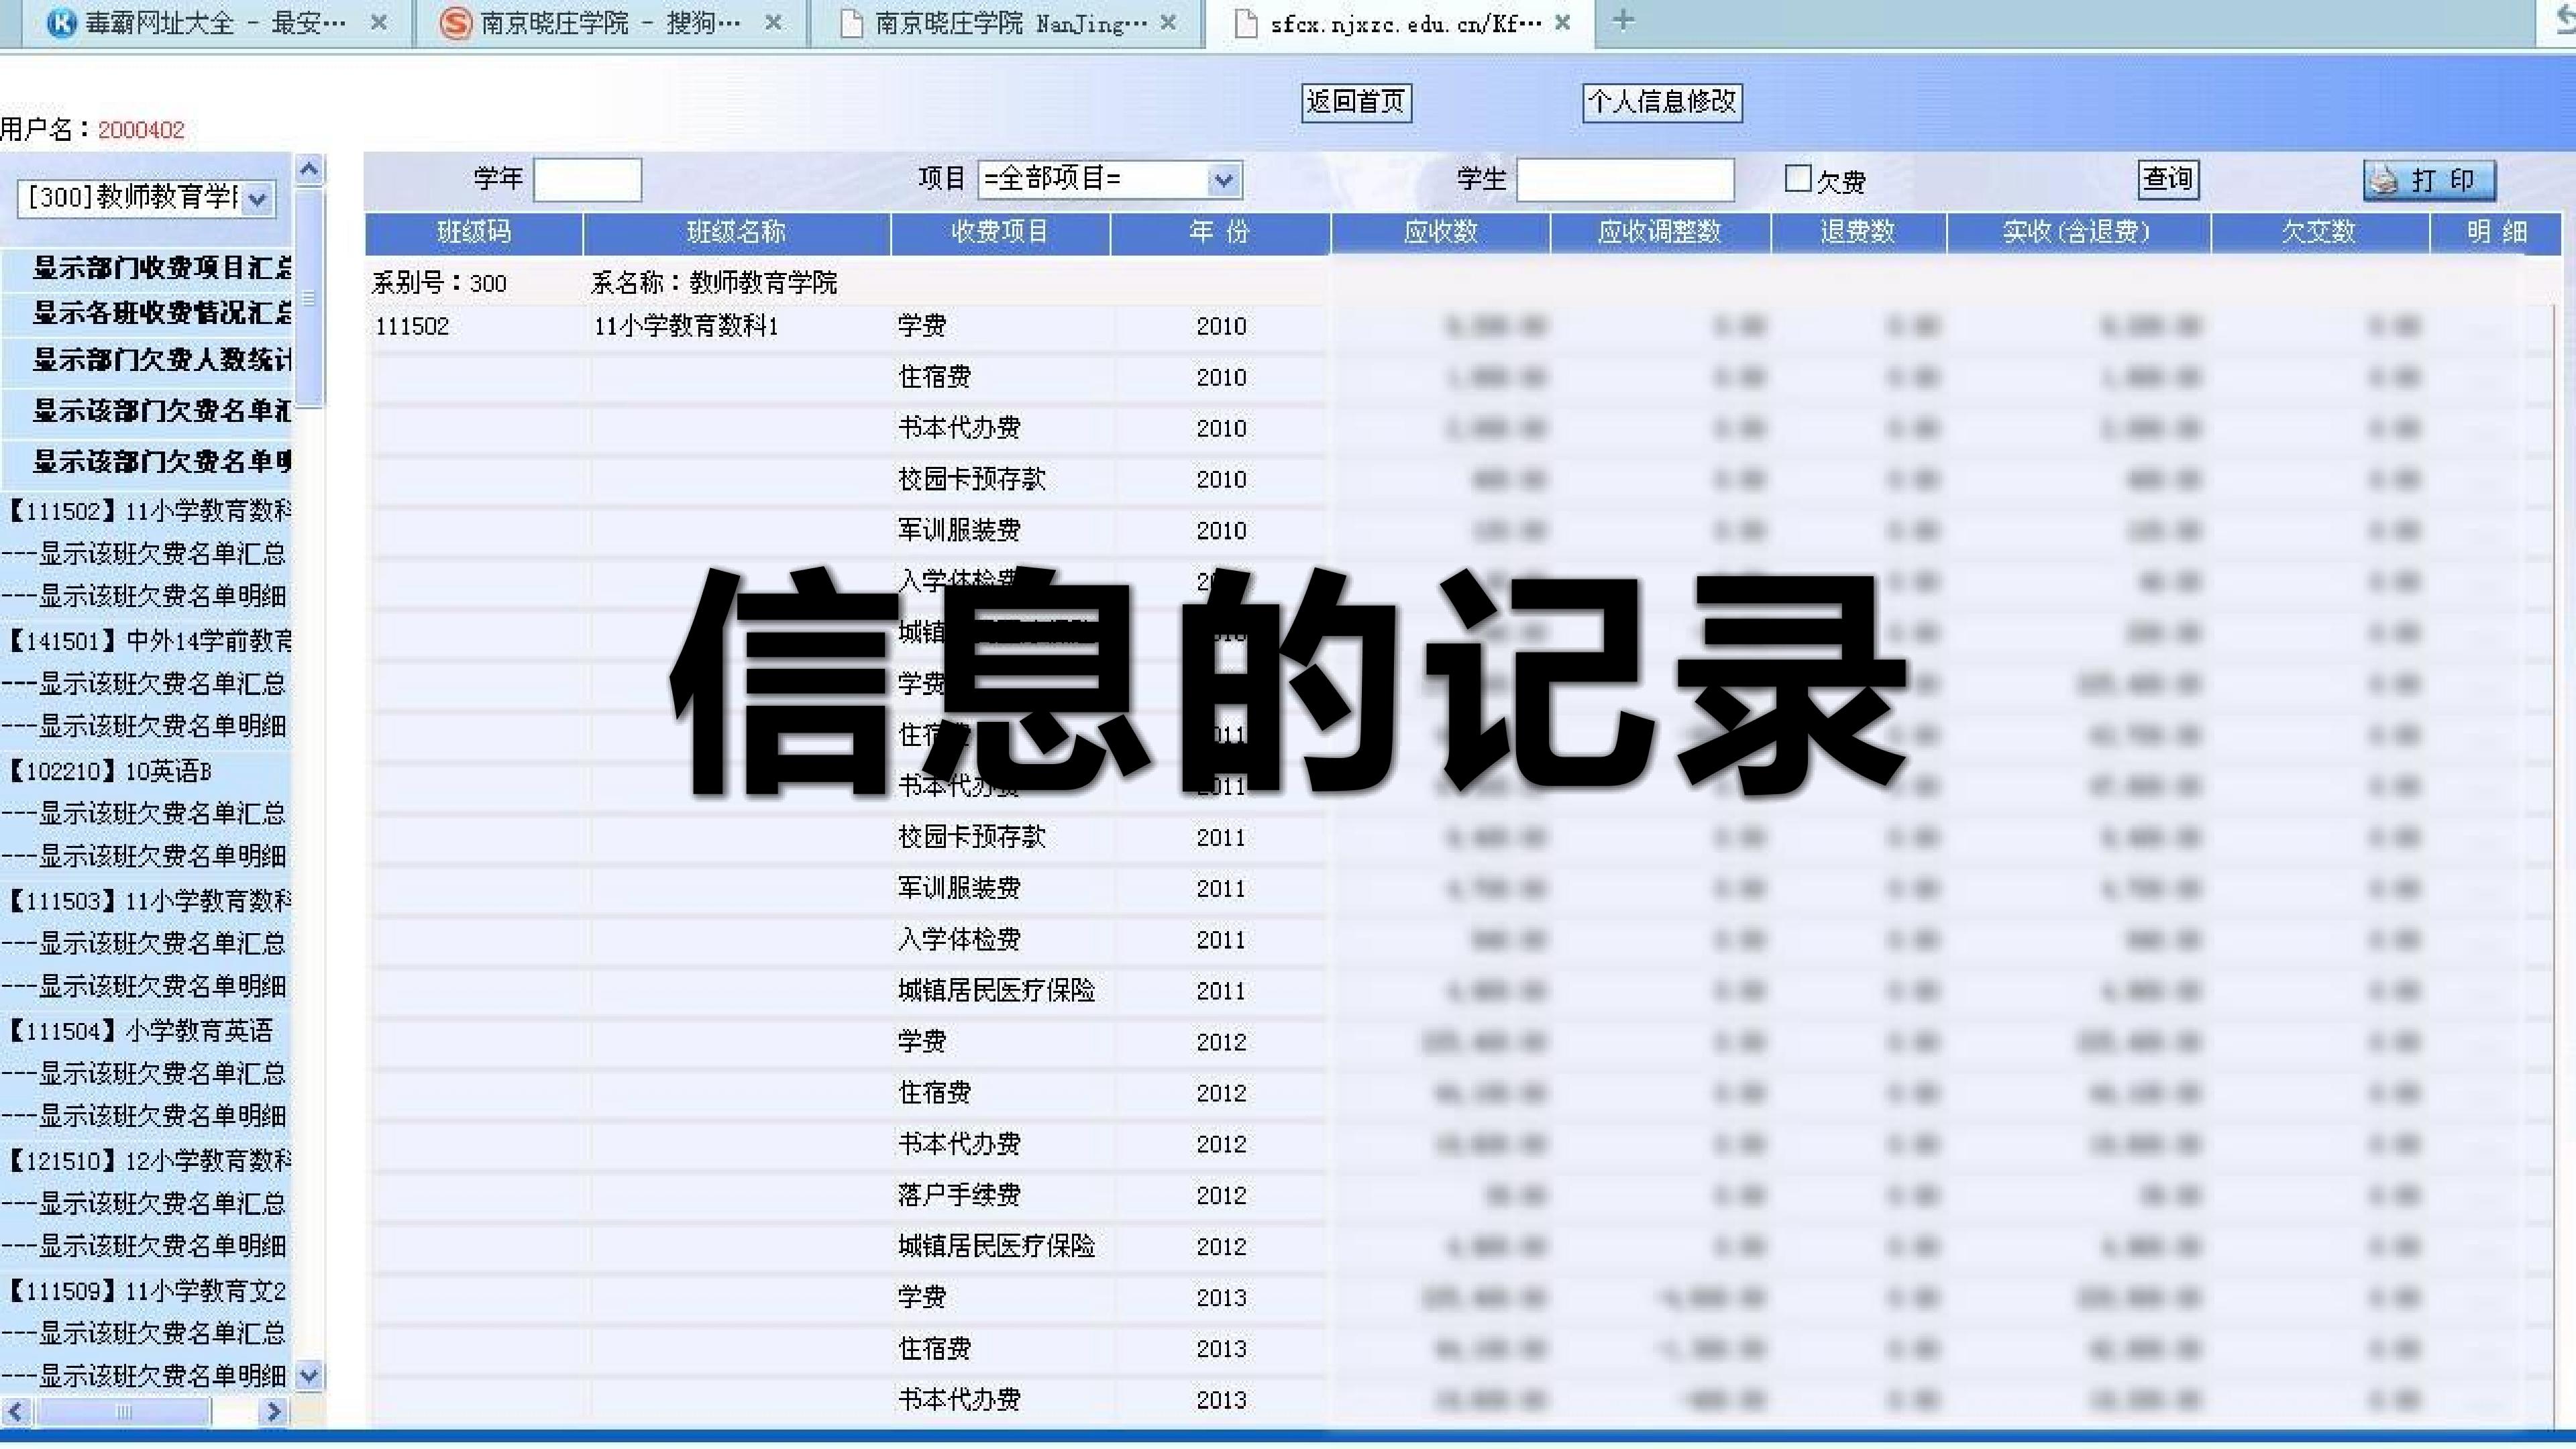Click the 实收(含退费) column header
This screenshot has width=2576, height=1449.
coord(2078,233)
